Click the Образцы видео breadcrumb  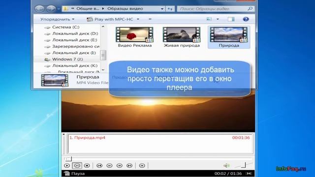point(125,9)
